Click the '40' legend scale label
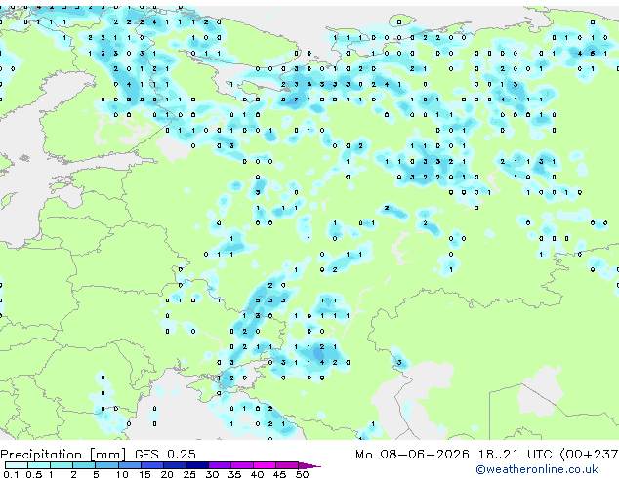Viewport: 619px width, 478px height. [257, 474]
